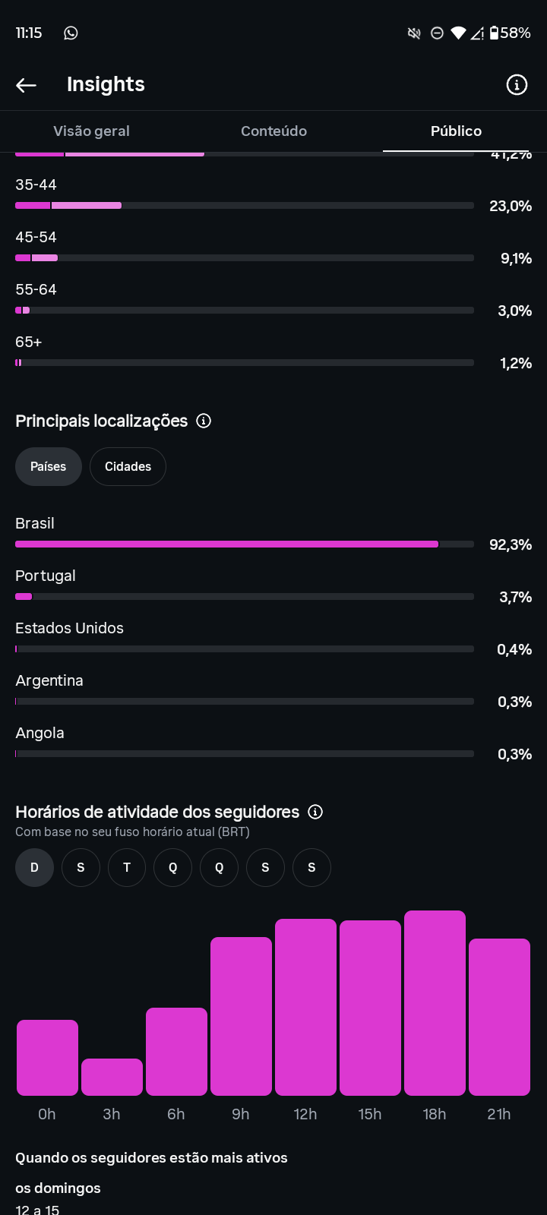Tap the battery icon in status bar
This screenshot has height=1215, width=547.
494,33
